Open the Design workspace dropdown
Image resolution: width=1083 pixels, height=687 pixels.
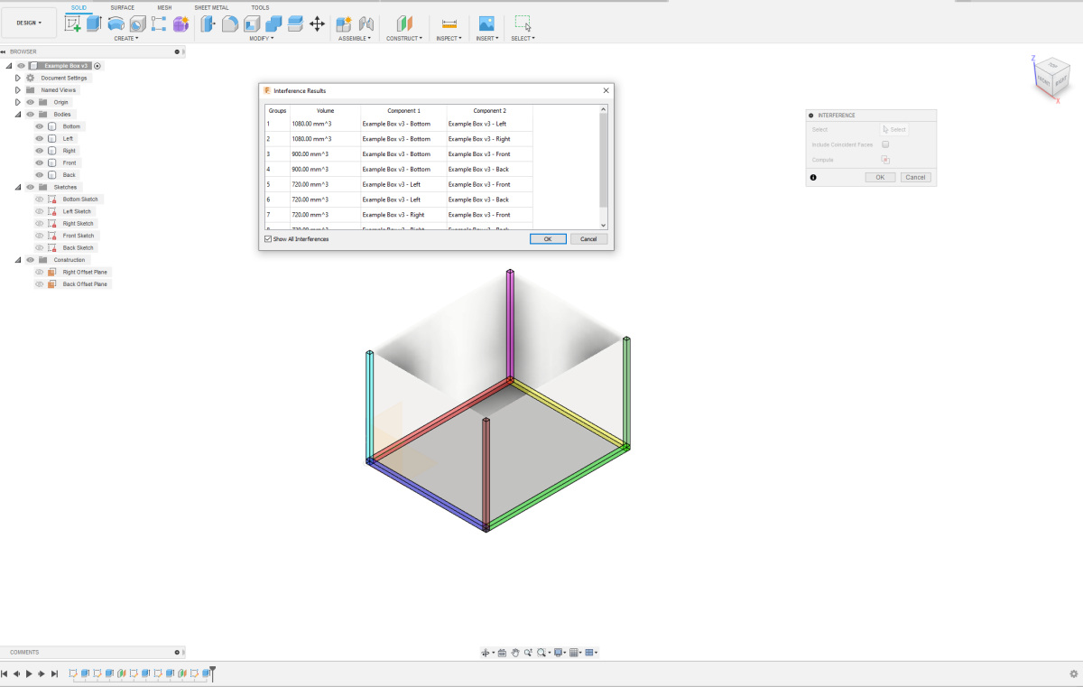(x=29, y=23)
